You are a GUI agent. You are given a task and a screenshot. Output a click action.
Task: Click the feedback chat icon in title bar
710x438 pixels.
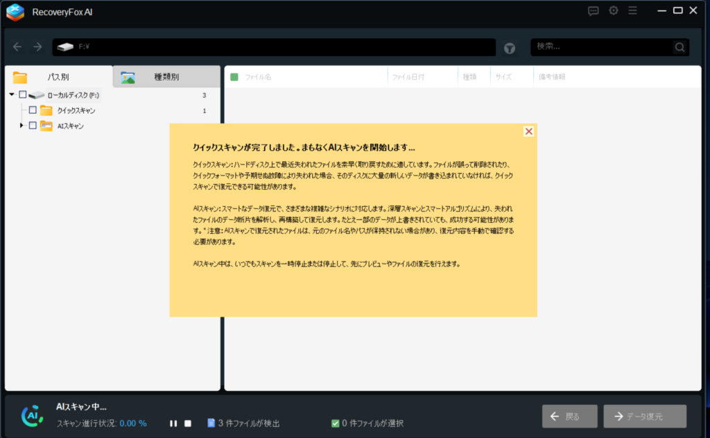click(x=594, y=10)
